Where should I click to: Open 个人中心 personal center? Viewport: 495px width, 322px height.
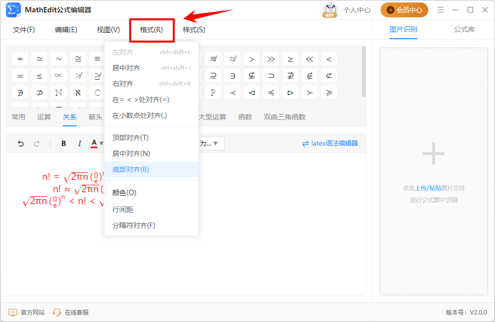point(357,10)
